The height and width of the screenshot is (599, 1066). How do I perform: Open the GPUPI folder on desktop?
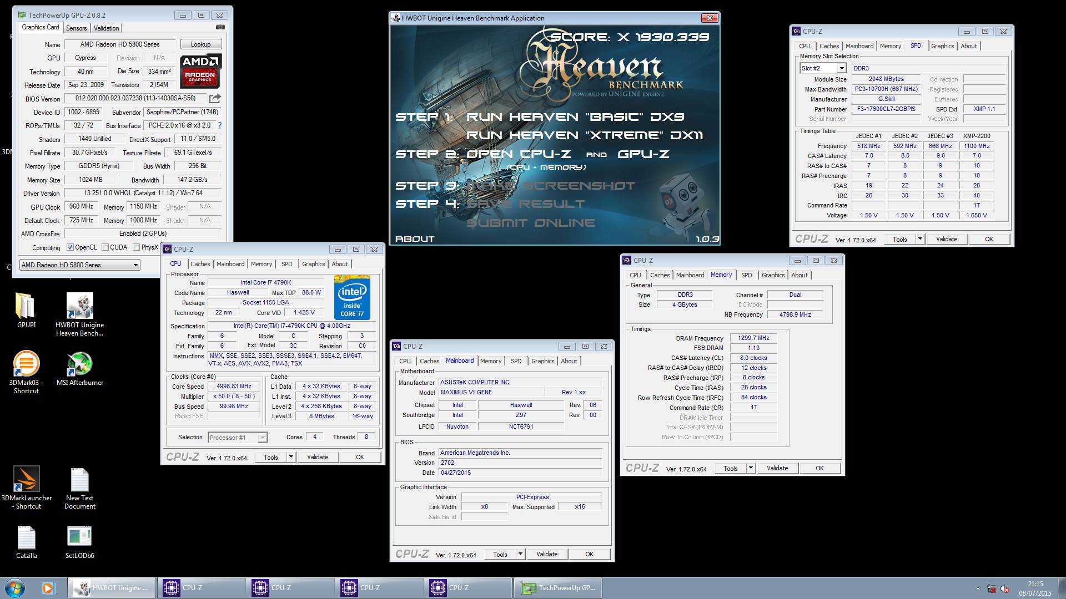[x=26, y=306]
